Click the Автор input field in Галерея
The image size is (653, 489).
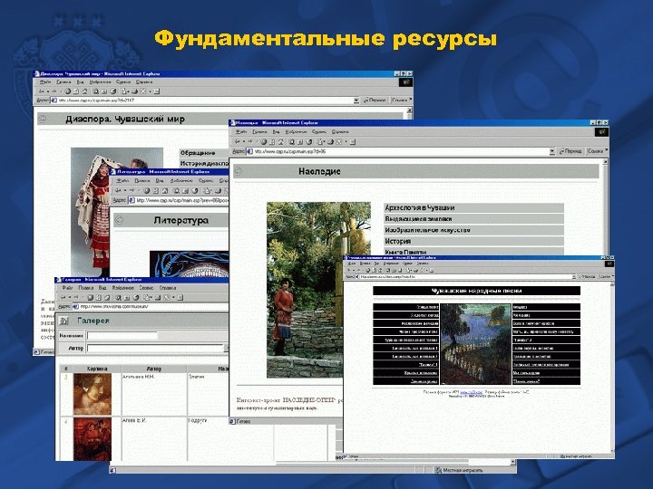click(x=155, y=348)
